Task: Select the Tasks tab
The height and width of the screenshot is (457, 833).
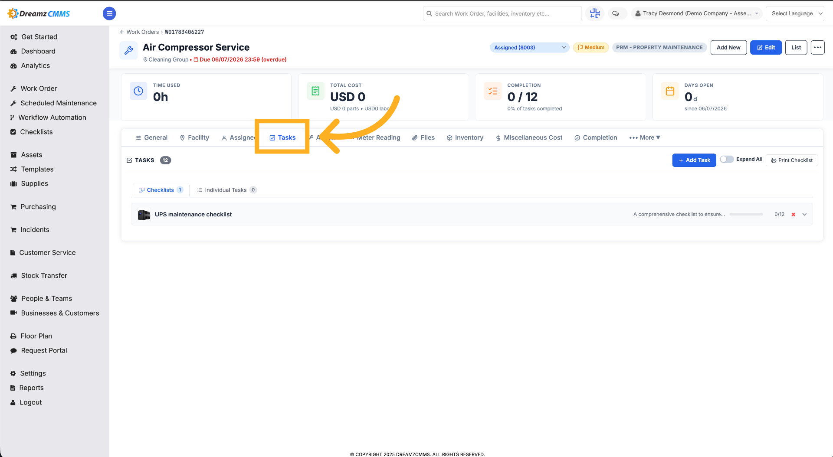Action: (x=282, y=137)
